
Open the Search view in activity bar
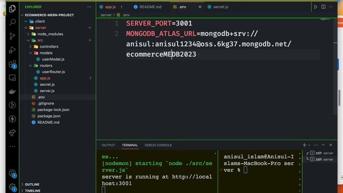click(x=12, y=22)
